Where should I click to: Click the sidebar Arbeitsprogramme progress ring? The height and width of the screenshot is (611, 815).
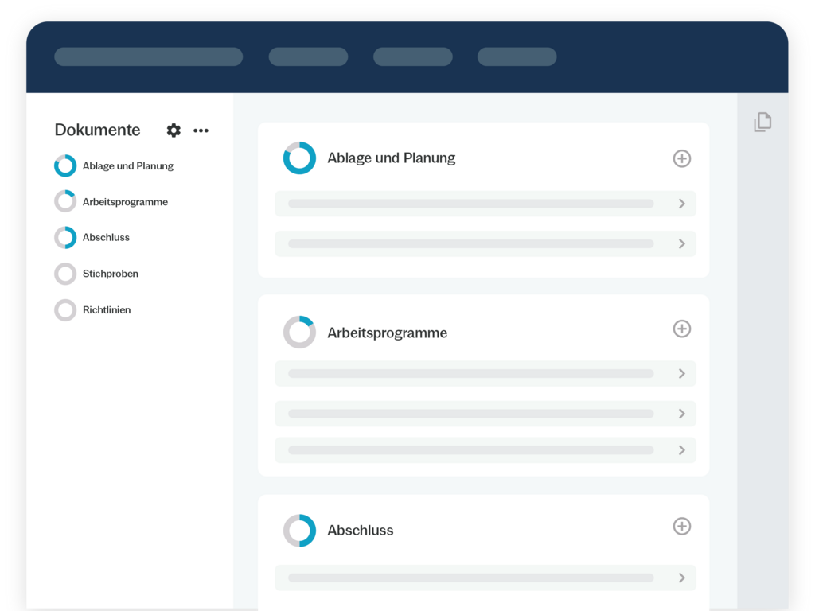coord(65,201)
